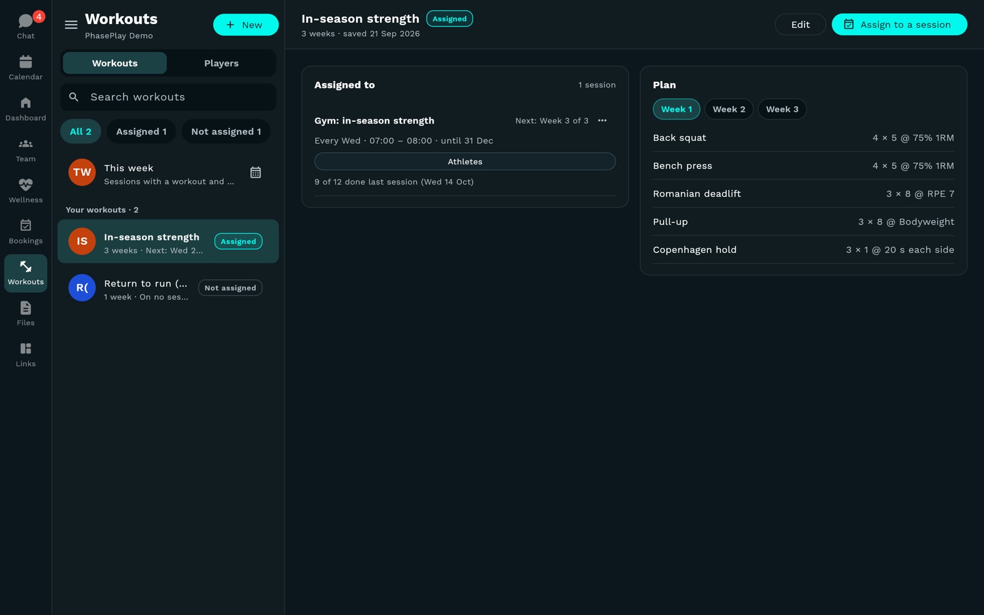Open the Calendar section
This screenshot has height=615, width=984.
(x=26, y=68)
